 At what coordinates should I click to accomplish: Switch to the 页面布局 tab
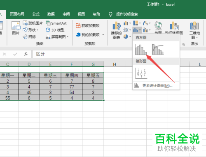click(17, 14)
